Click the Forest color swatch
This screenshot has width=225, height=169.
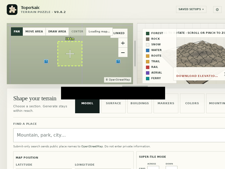coord(148,34)
